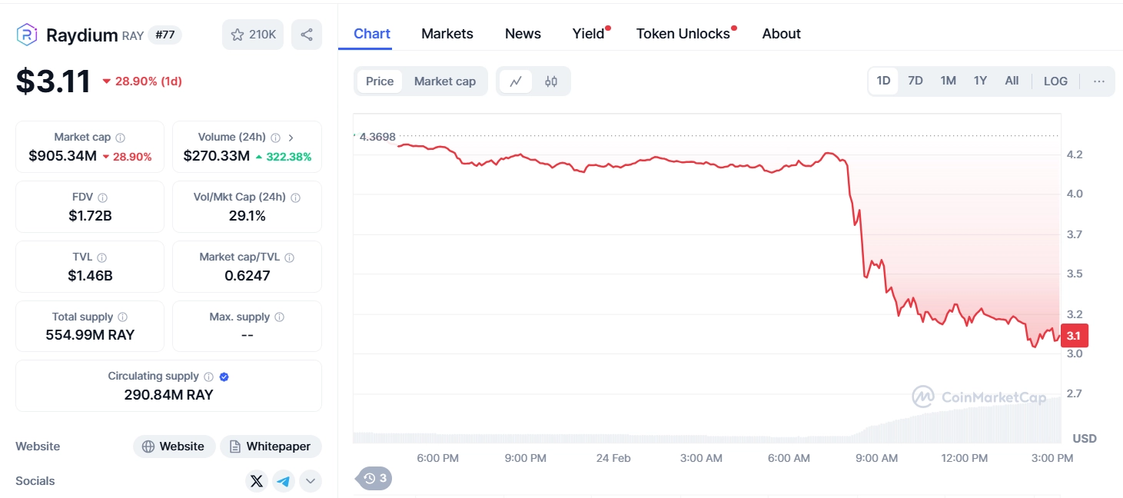
Task: Toggle chart to Market cap view
Action: coord(444,81)
